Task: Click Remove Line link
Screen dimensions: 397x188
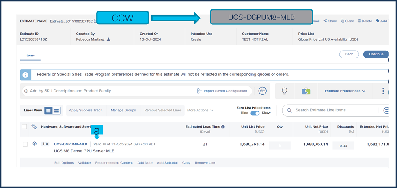Action: coord(205,163)
